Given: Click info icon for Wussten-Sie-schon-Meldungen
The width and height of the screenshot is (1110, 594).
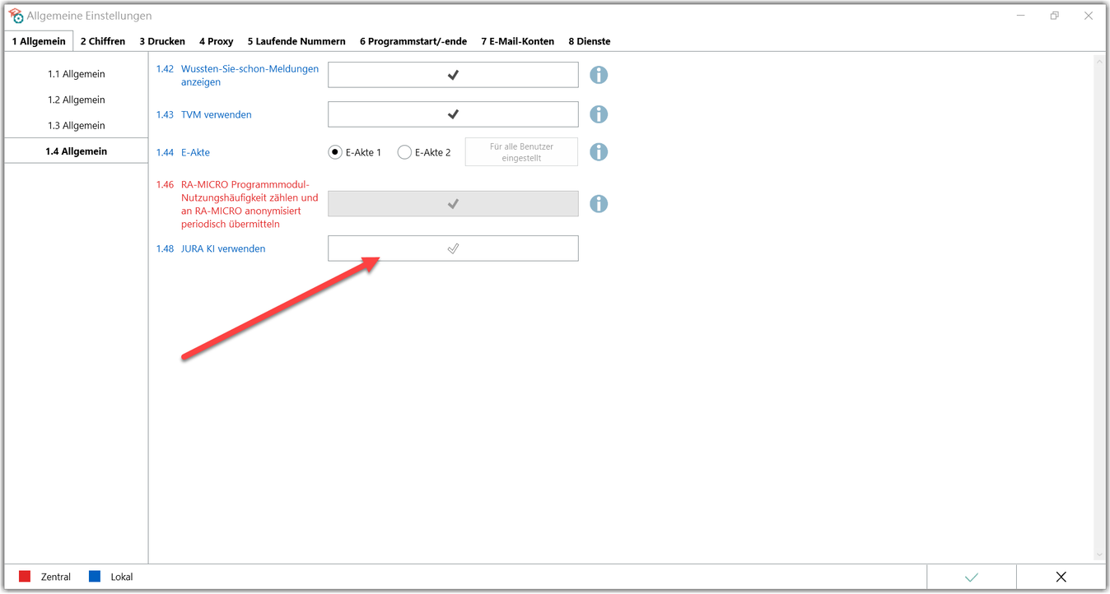Looking at the screenshot, I should tap(599, 75).
